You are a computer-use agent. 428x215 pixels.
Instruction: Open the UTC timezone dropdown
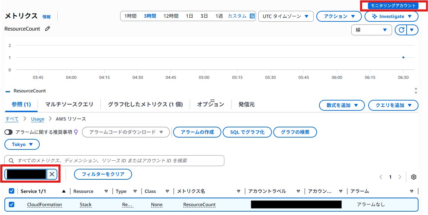[x=285, y=16]
